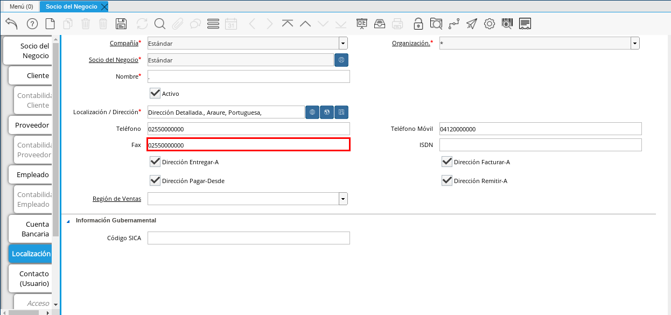Viewport: 671px width, 315px height.
Task: Open Zoom Across folder-magnifier icon
Action: (436, 24)
